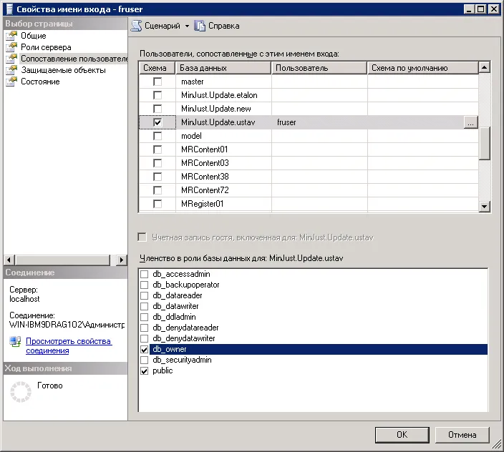Click the Схема по умолчанию column header
This screenshot has height=452, width=504.
tap(423, 68)
